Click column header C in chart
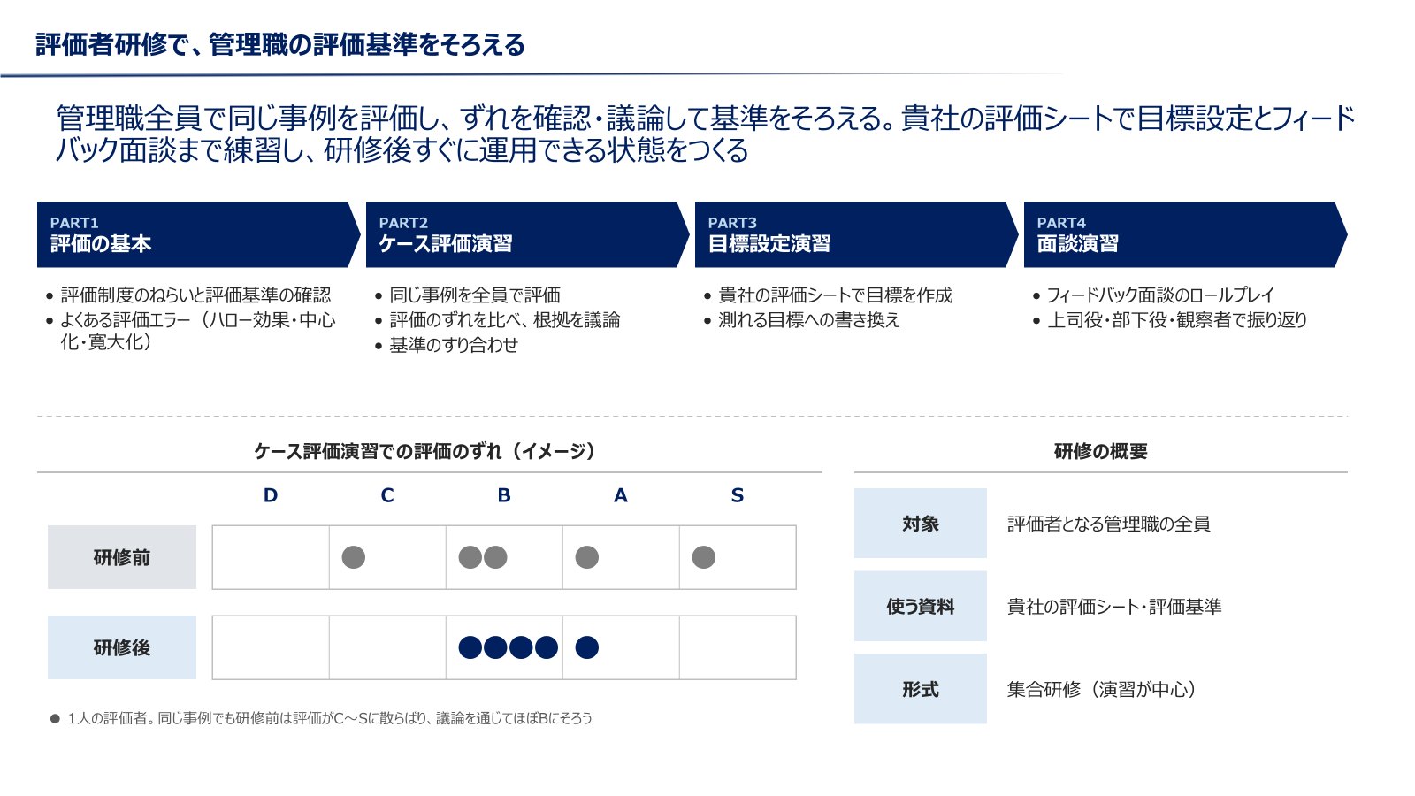The image size is (1415, 796). pyautogui.click(x=387, y=495)
